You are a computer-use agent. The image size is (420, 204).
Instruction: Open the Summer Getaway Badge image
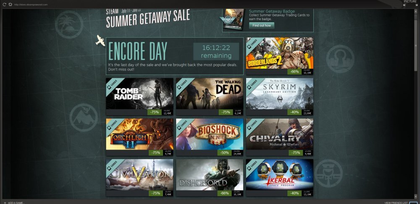tap(234, 20)
